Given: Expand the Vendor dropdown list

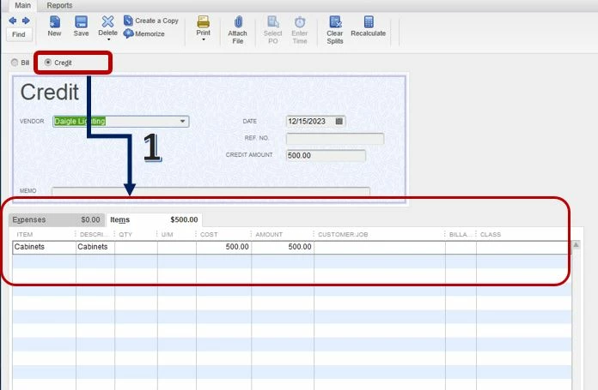Looking at the screenshot, I should 183,122.
